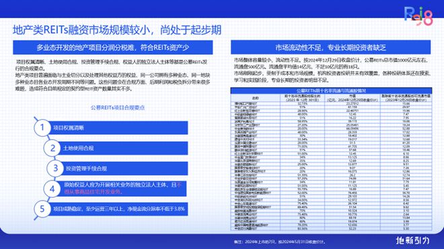This screenshot has width=444, height=249.
Task: Click header 多业态开发的地产项目分润分税难
Action: [x=113, y=48]
